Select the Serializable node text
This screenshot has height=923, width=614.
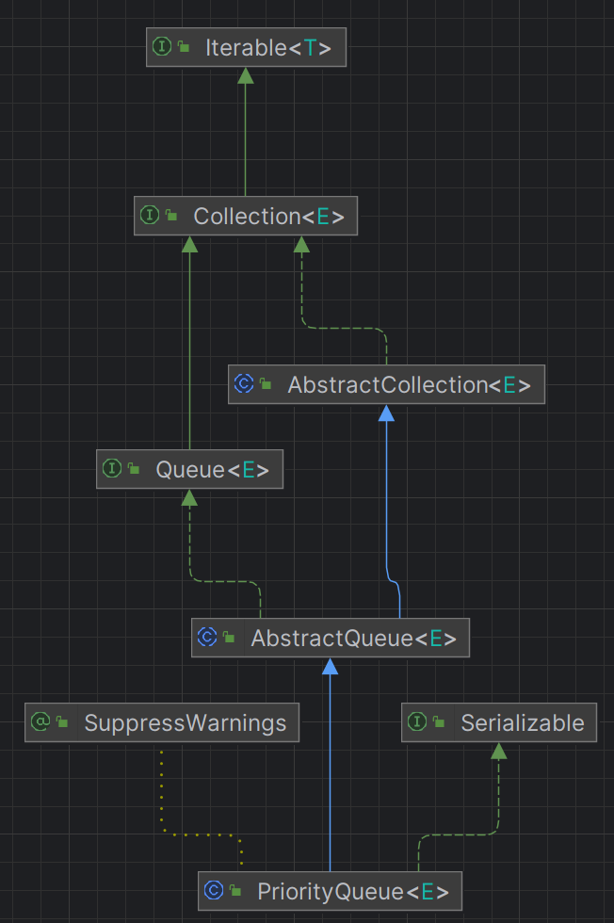[x=522, y=722]
